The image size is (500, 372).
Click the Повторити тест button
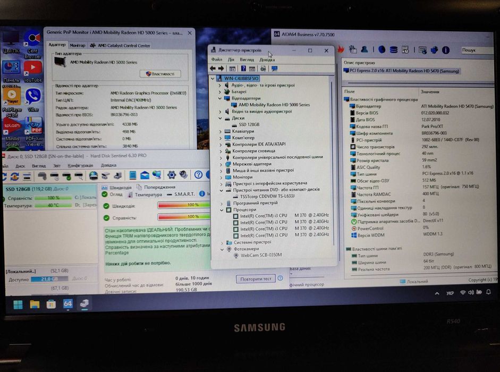coord(256,278)
